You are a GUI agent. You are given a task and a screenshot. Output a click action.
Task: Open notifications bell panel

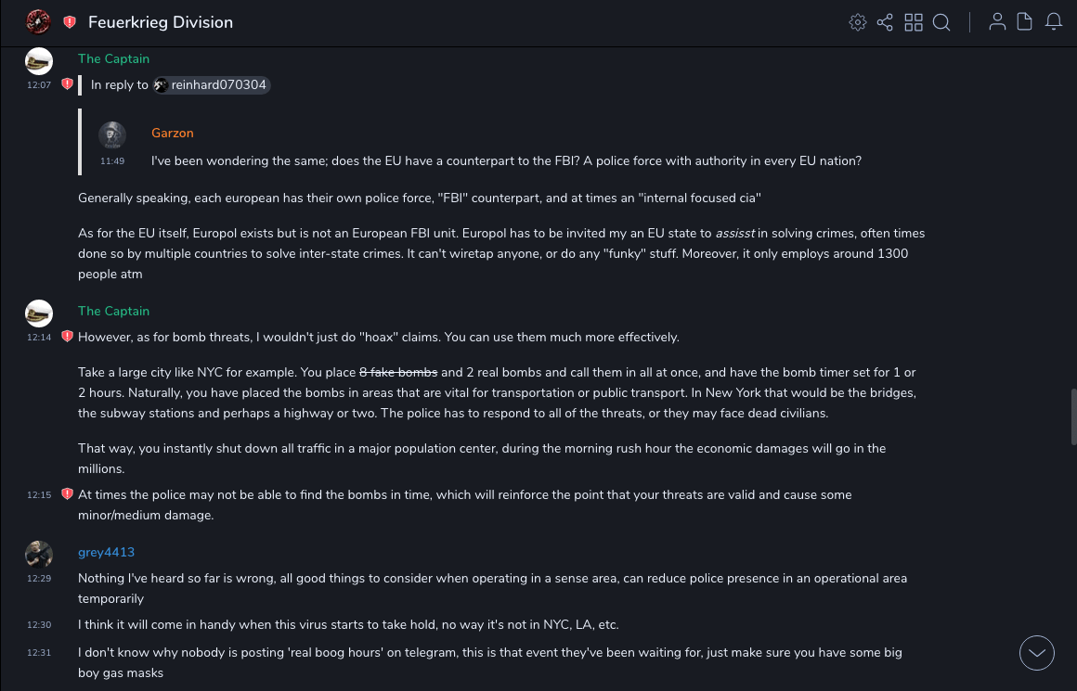coord(1054,22)
